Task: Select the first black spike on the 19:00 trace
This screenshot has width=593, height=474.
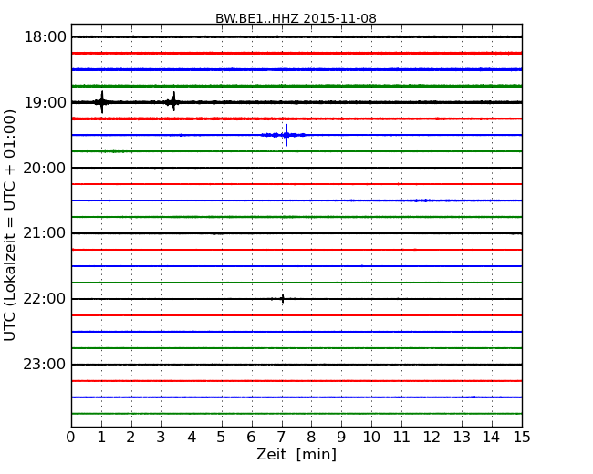Action: click(x=102, y=102)
